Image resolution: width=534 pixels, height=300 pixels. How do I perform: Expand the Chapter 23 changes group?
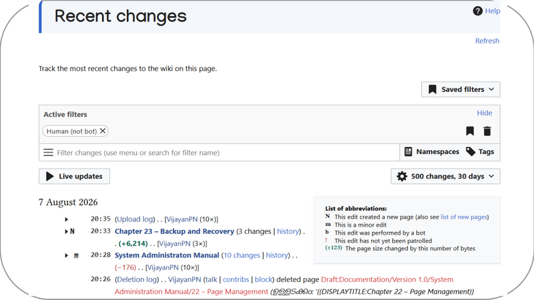tap(67, 231)
